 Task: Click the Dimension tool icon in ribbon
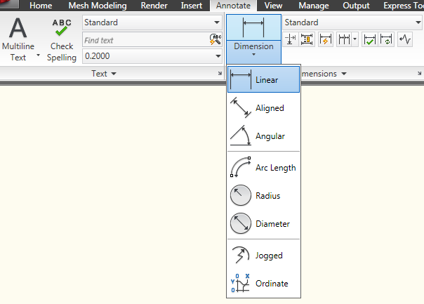point(253,27)
